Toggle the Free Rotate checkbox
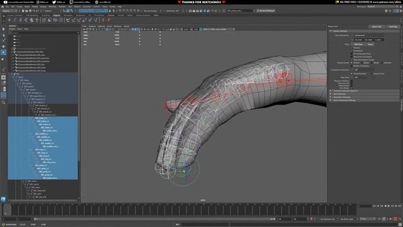 351,88
